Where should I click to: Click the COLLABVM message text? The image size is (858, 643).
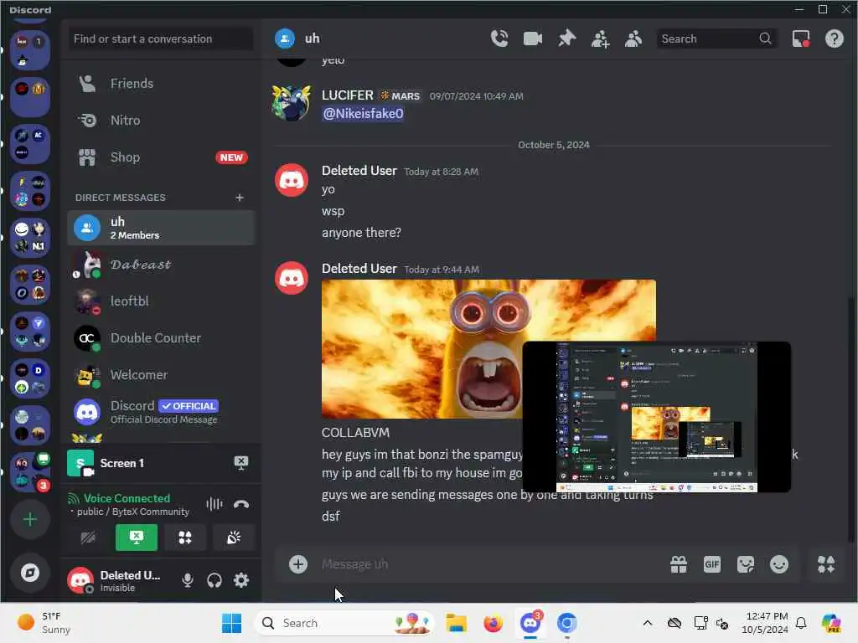tap(355, 433)
